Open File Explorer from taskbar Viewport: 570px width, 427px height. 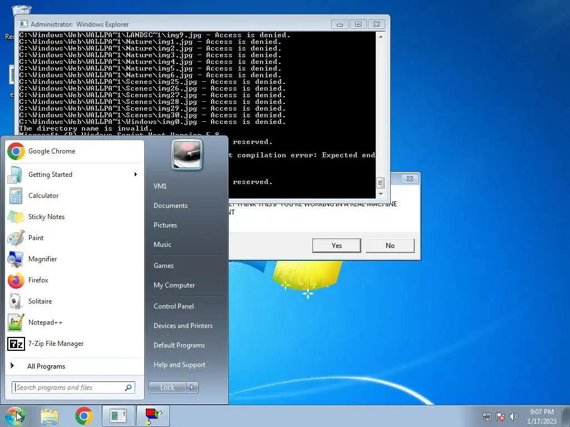(50, 416)
